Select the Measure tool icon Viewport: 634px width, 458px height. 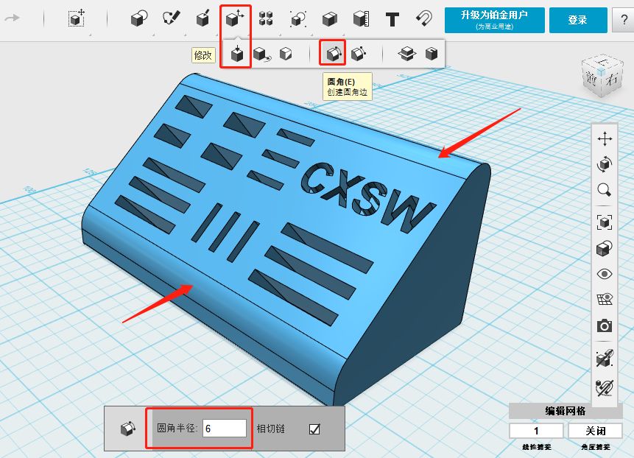361,18
